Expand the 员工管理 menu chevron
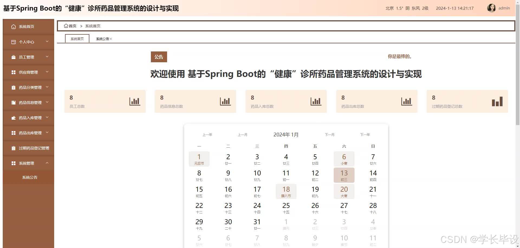The width and height of the screenshot is (520, 248). pos(47,57)
